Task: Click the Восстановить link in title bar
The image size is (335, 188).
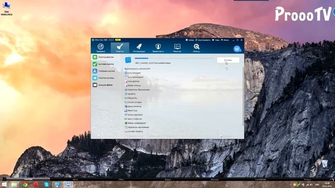Action: tap(203, 40)
